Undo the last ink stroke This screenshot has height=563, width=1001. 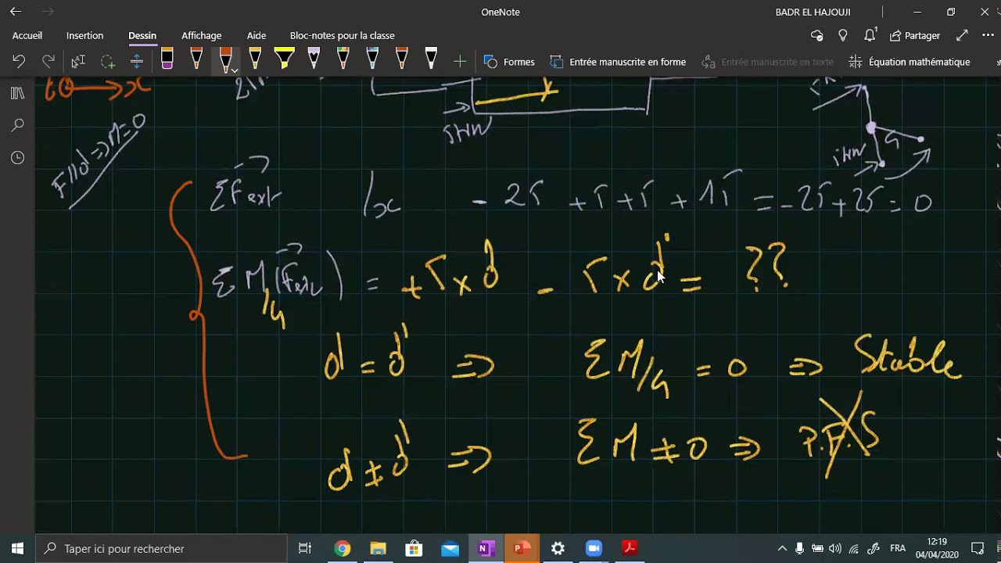click(19, 62)
